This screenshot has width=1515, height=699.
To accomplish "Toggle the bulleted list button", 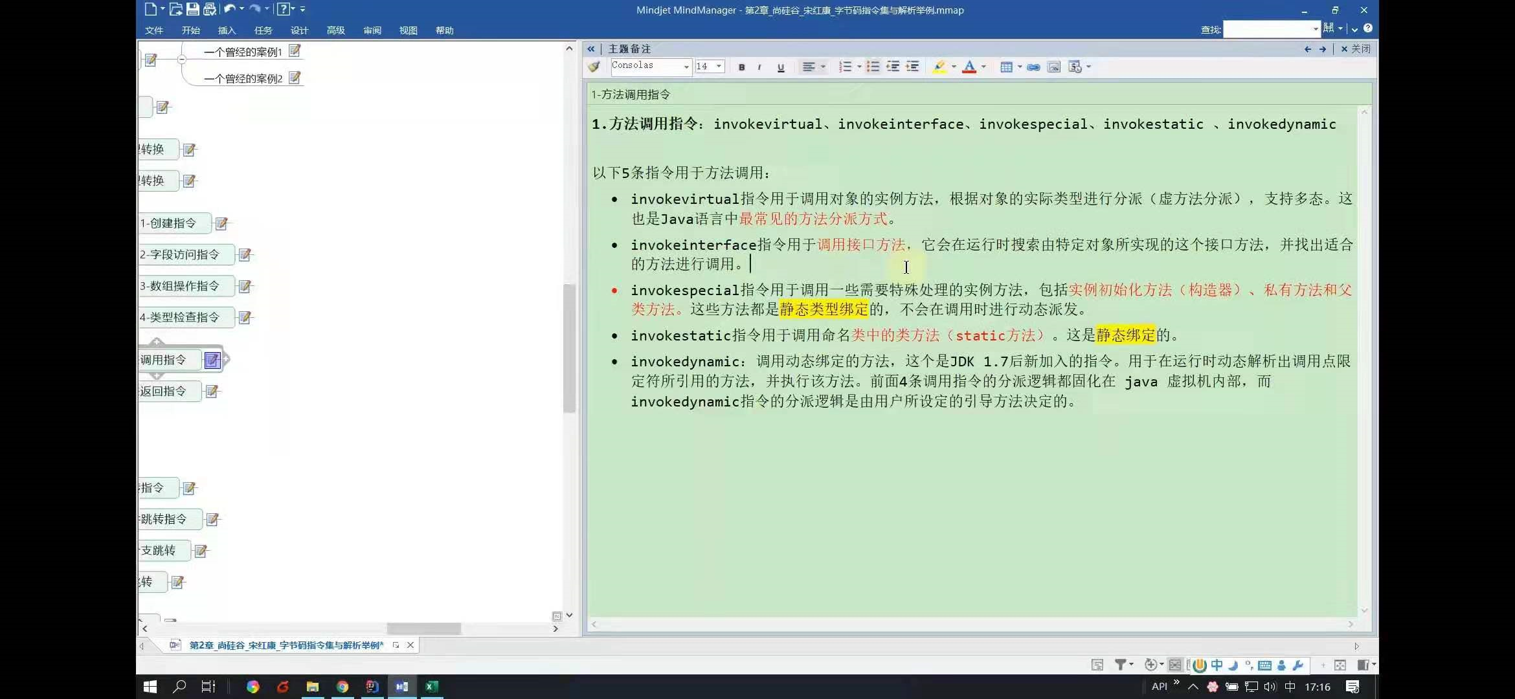I will point(873,67).
